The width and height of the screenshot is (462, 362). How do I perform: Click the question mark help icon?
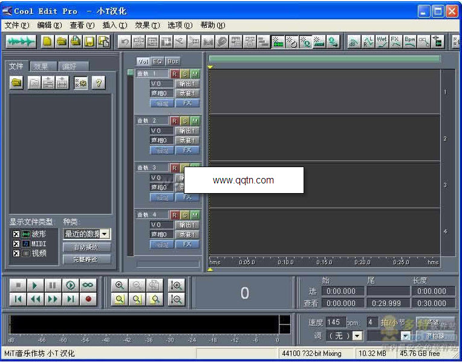tap(99, 83)
